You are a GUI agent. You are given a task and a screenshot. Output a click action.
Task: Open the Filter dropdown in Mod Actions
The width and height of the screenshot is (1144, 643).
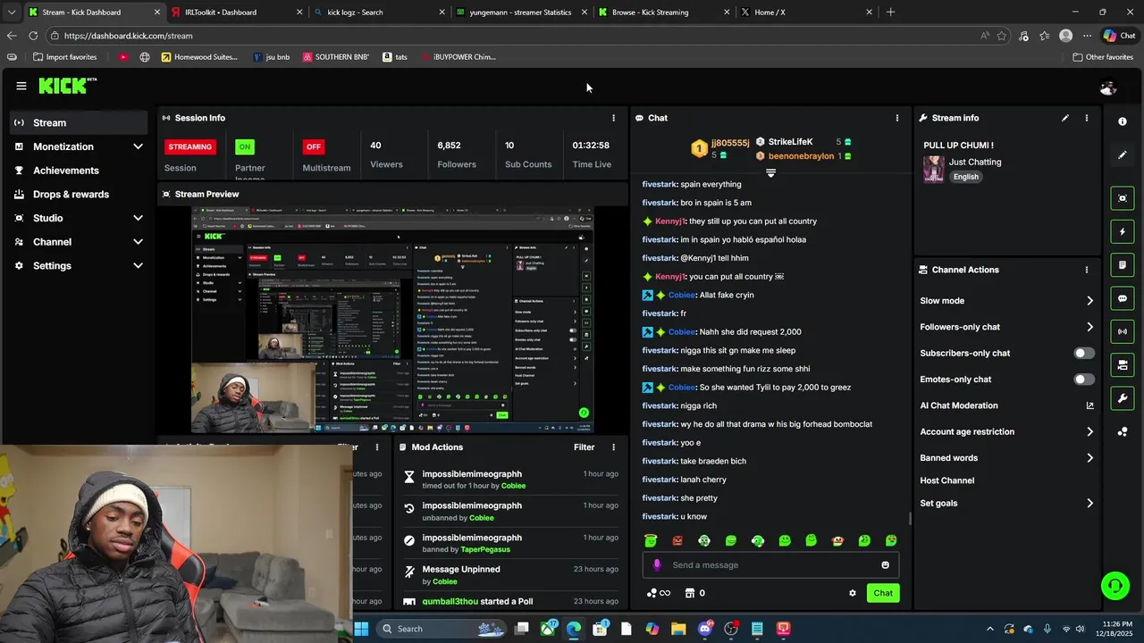(x=584, y=447)
